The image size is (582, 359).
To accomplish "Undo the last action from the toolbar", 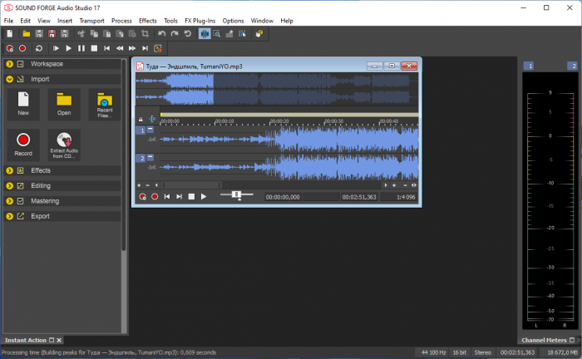I will [x=162, y=34].
